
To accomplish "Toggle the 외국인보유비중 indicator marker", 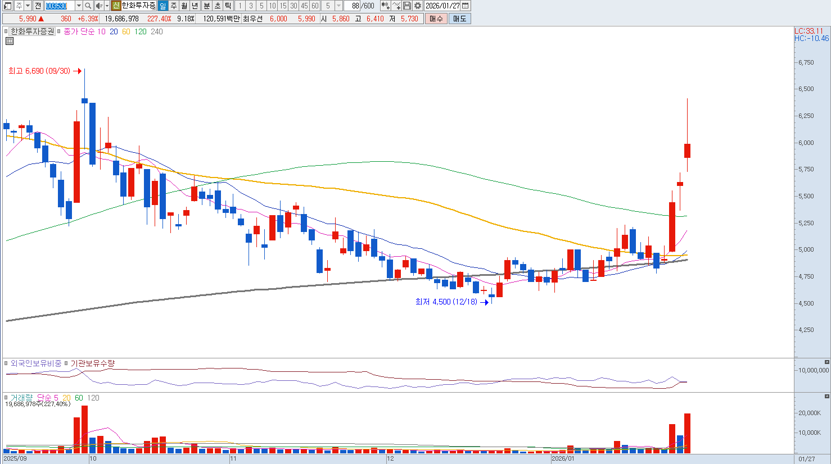I will tap(7, 363).
